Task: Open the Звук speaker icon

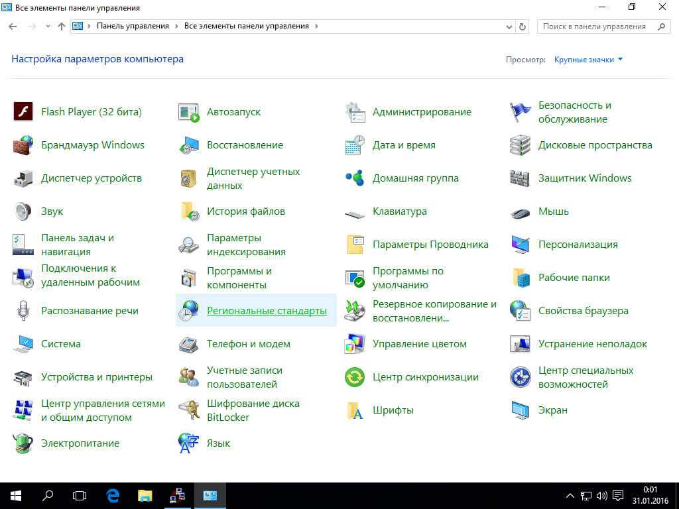Action: 23,211
